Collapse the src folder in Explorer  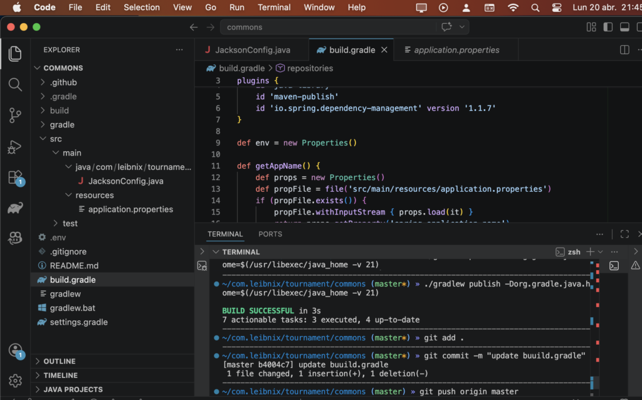(56, 139)
